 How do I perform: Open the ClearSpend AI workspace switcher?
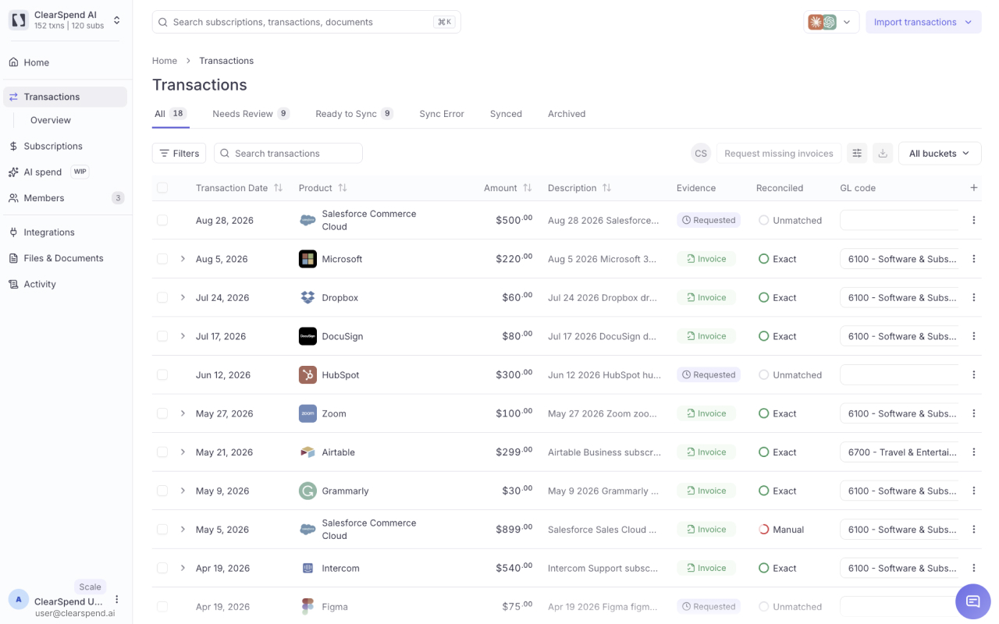66,20
